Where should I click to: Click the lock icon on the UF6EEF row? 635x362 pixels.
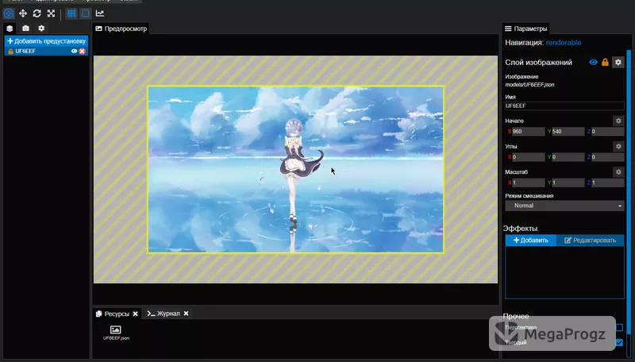10,51
